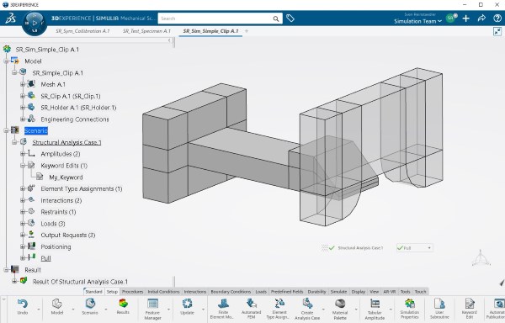Expand Loads (3) node
505x323 pixels.
(23, 224)
